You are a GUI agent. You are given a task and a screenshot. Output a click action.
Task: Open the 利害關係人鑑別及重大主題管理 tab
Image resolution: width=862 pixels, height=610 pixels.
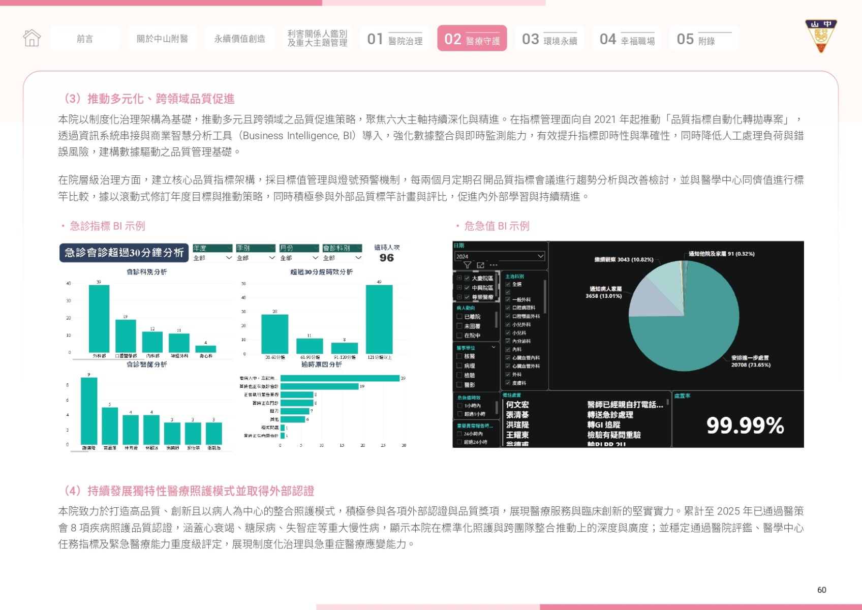tap(317, 39)
